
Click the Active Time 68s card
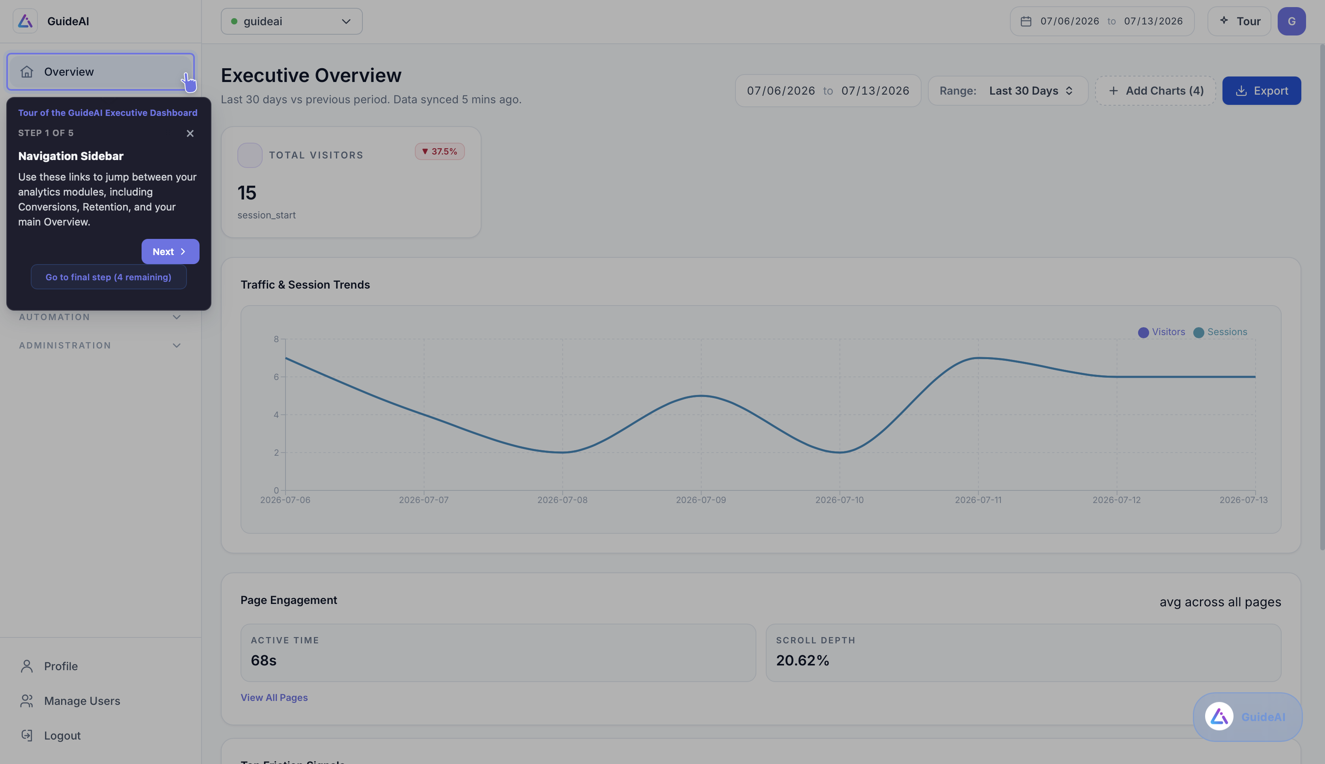[498, 653]
